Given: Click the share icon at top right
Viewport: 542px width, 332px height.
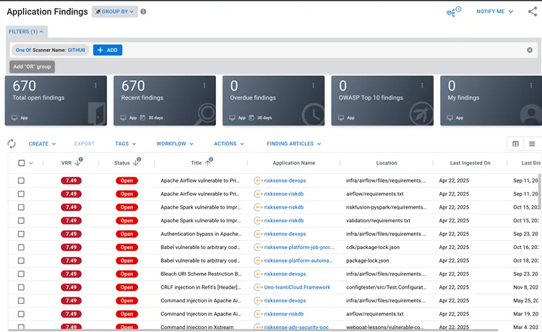Looking at the screenshot, I should [533, 12].
